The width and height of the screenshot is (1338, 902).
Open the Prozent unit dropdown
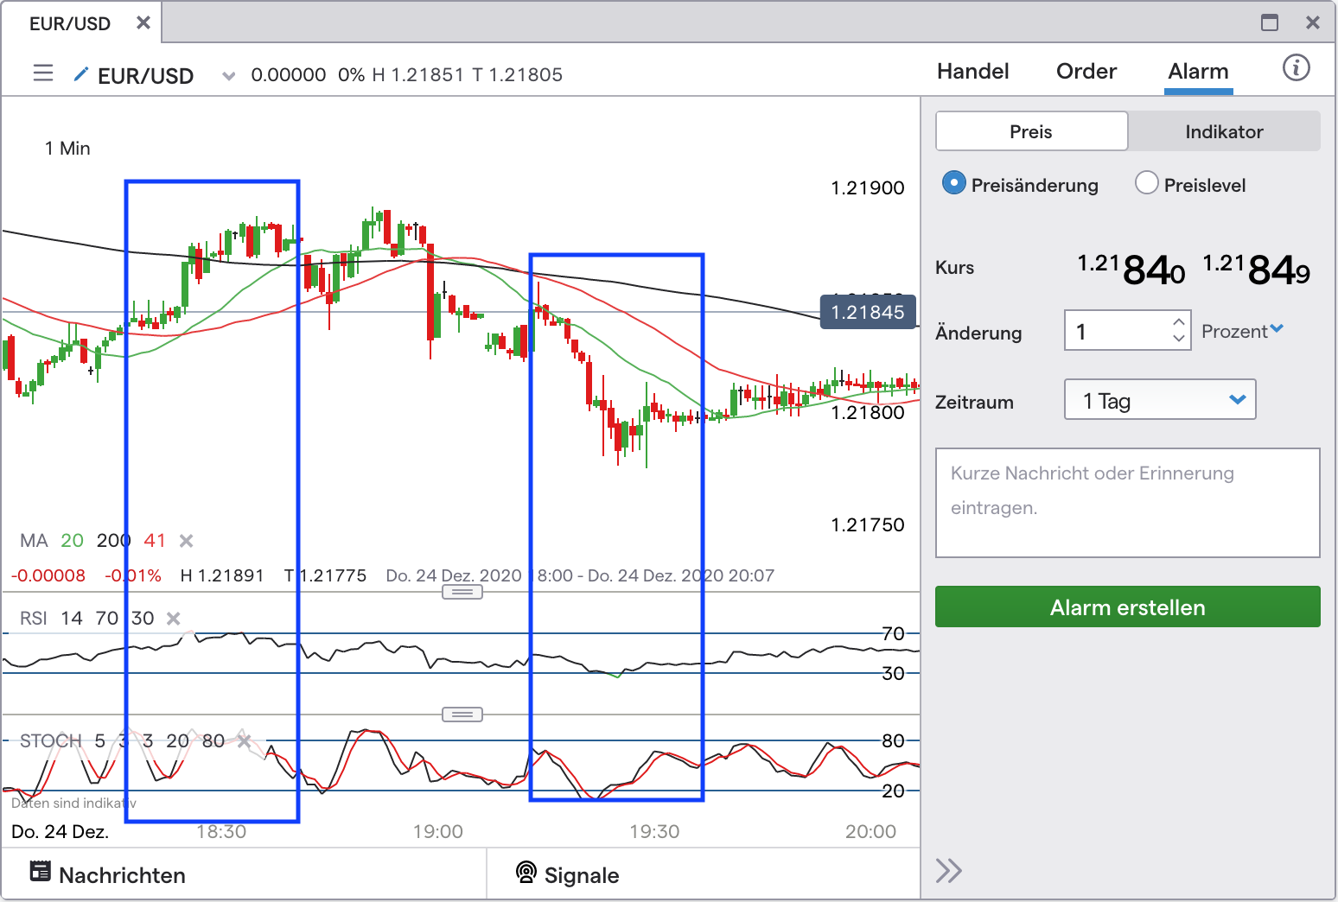click(x=1243, y=331)
